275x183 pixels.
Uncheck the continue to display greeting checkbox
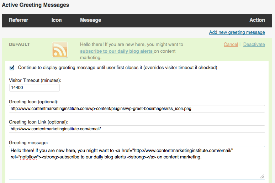pyautogui.click(x=12, y=68)
